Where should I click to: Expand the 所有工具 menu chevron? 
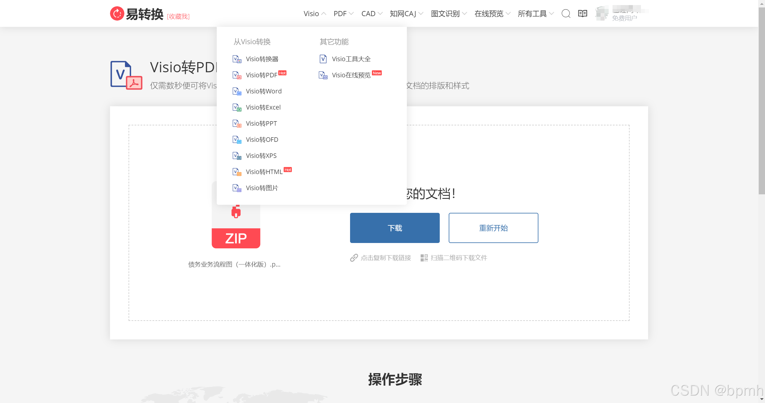point(552,14)
